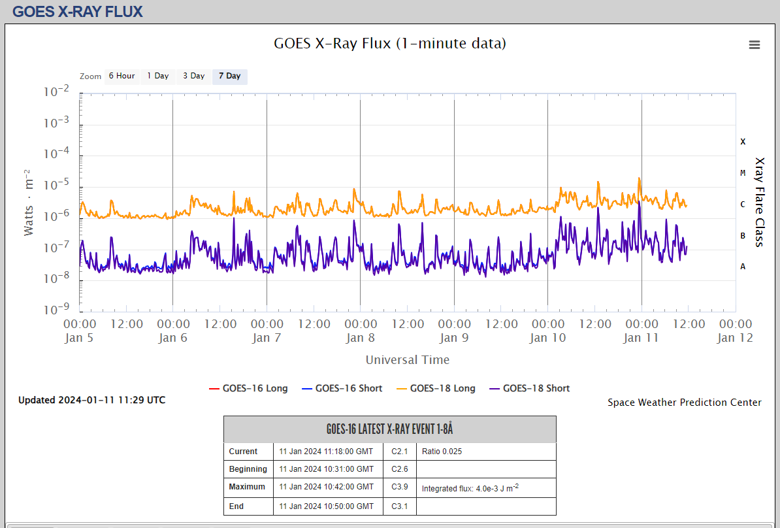Click the Xray Flare Class axis title
Viewport: 780px width, 528px height.
(759, 201)
